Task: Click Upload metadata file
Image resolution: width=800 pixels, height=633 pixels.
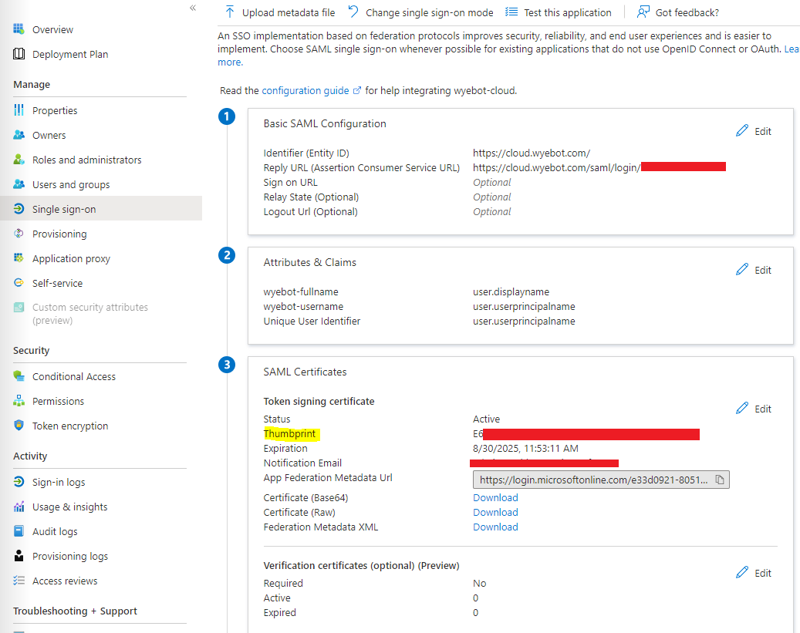Action: [289, 13]
